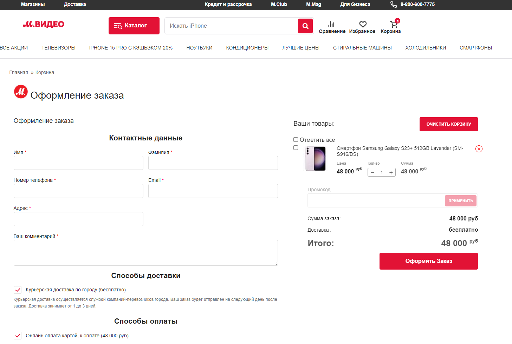
Task: Open Магазины in top bar
Action: click(33, 5)
